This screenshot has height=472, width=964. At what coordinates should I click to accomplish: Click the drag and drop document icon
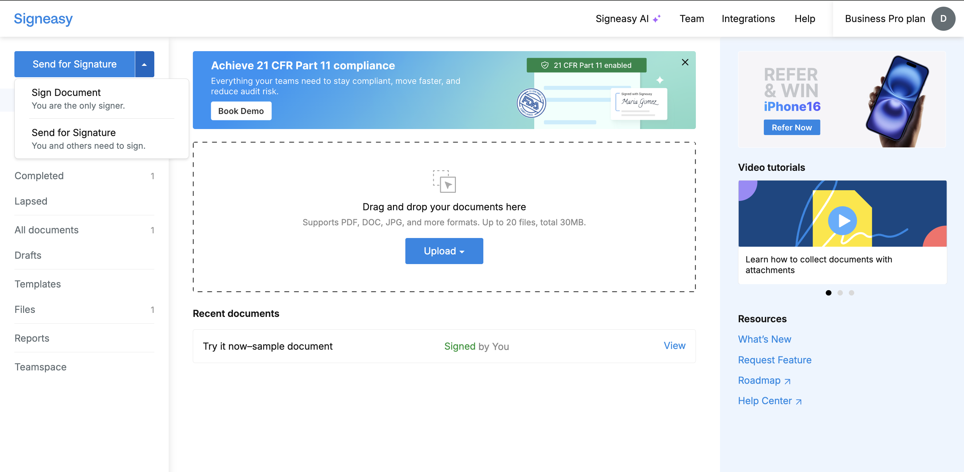[x=444, y=182]
